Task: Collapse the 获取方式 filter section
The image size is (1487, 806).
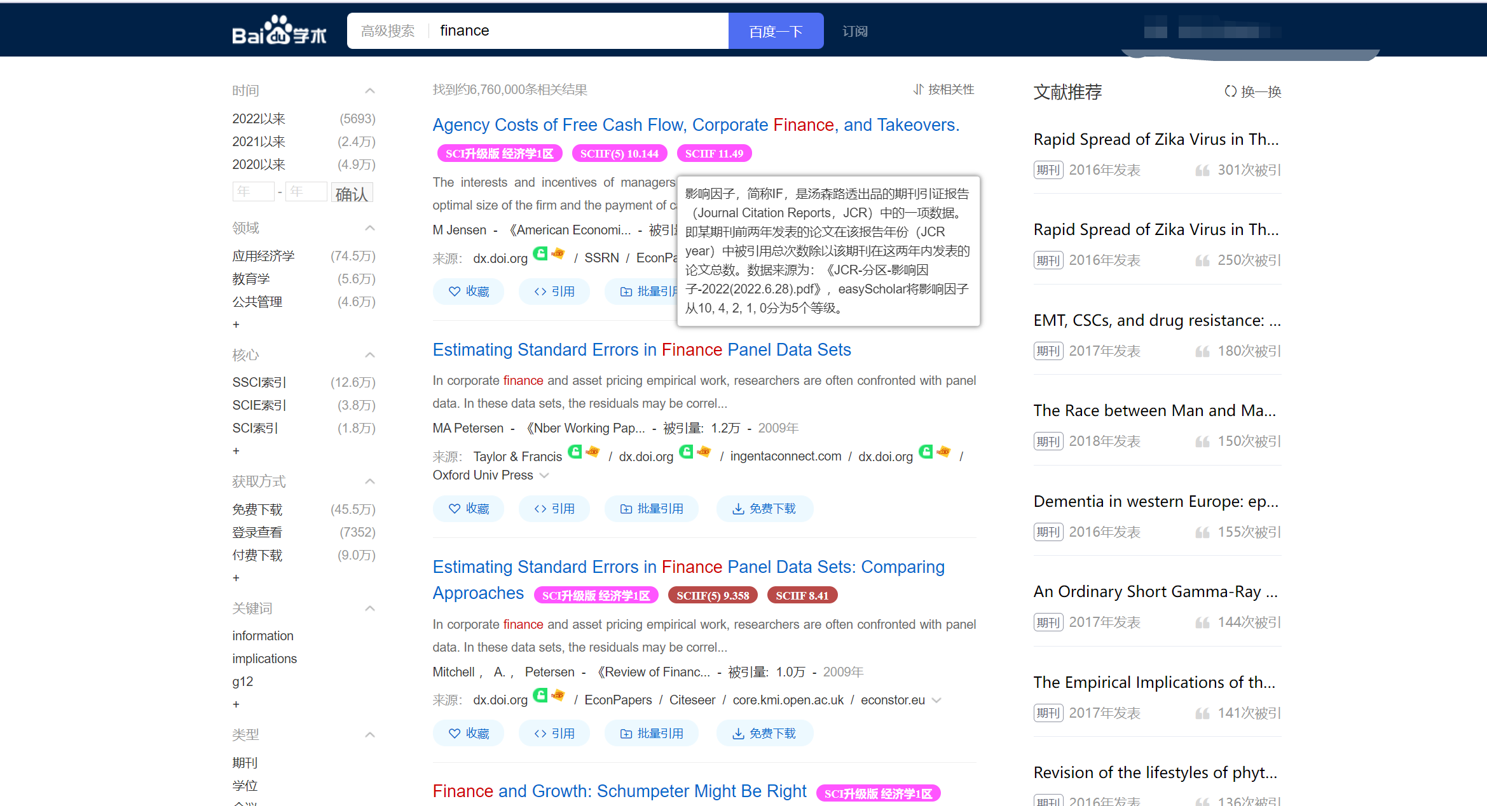Action: point(370,481)
